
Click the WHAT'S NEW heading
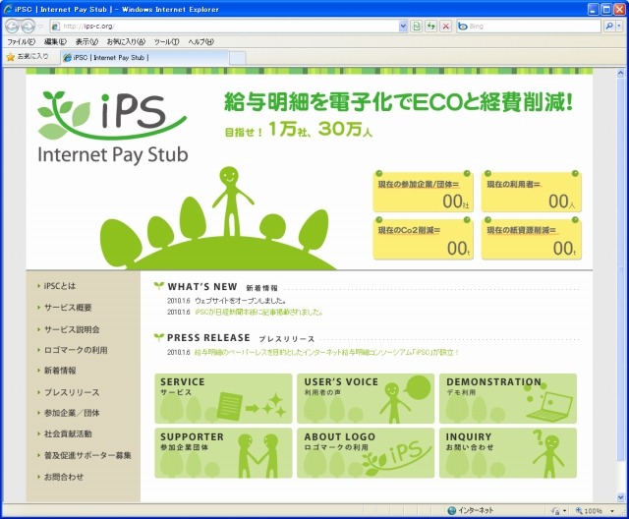click(x=202, y=287)
